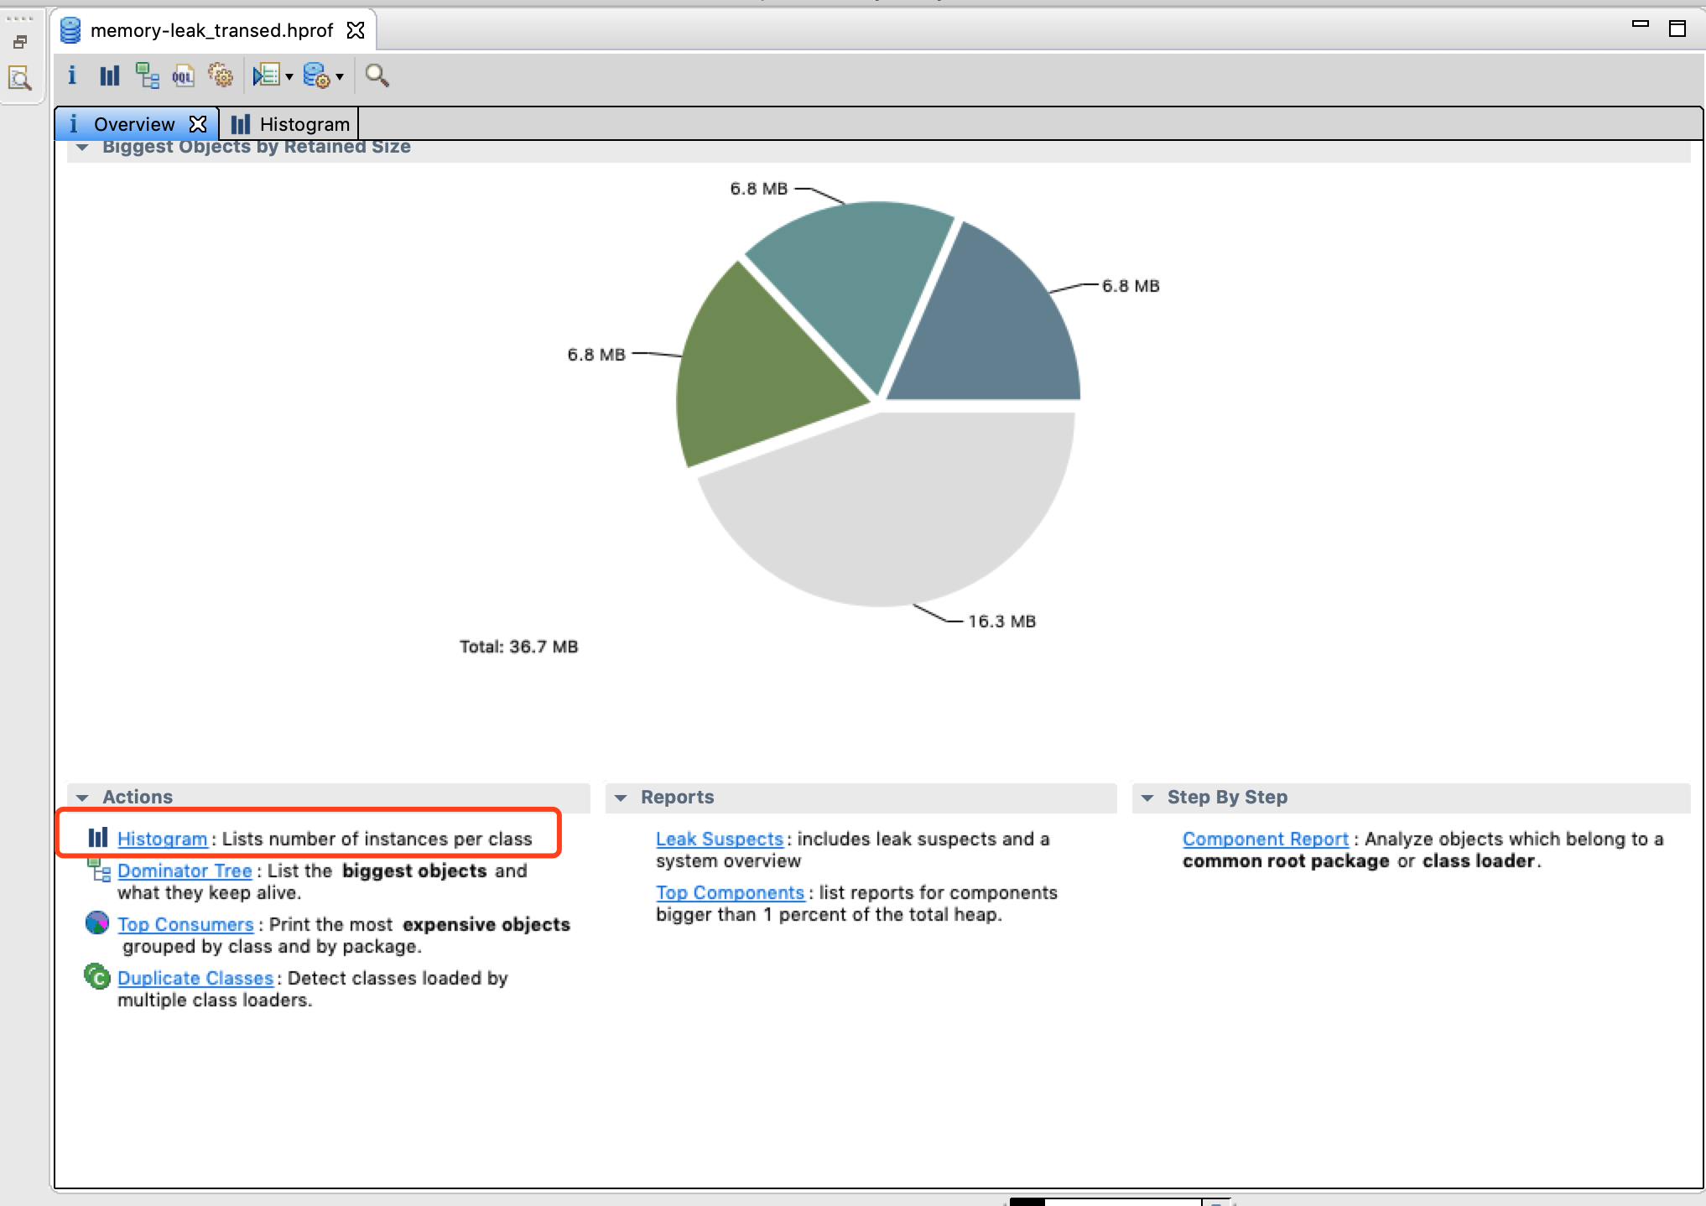This screenshot has height=1206, width=1706.
Task: Collapse the Actions section
Action: pos(82,798)
